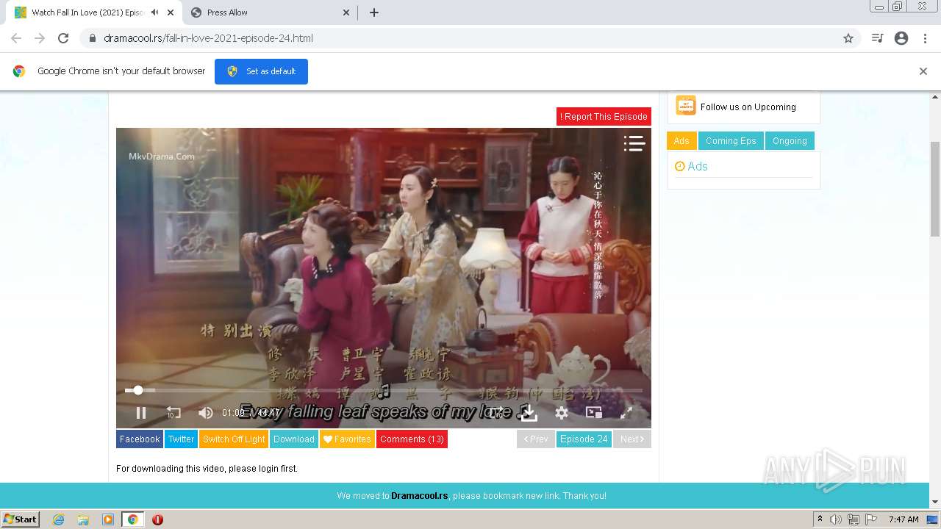Toggle Switch Off Light mode
Viewport: 941px width, 529px height.
(234, 439)
